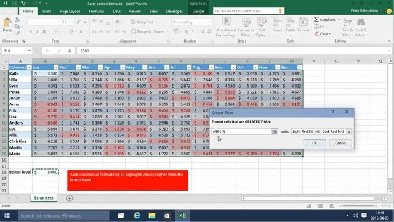Click the collapse dialog range selector icon

coord(275,131)
